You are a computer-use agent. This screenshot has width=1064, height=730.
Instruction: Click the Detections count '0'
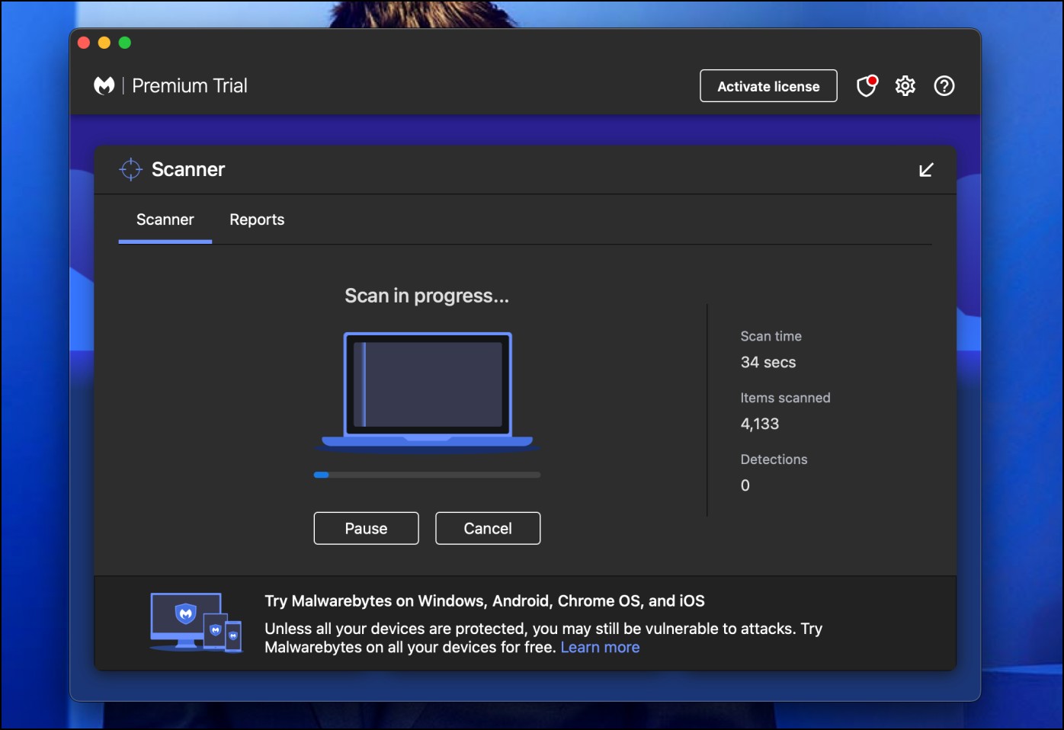tap(745, 485)
